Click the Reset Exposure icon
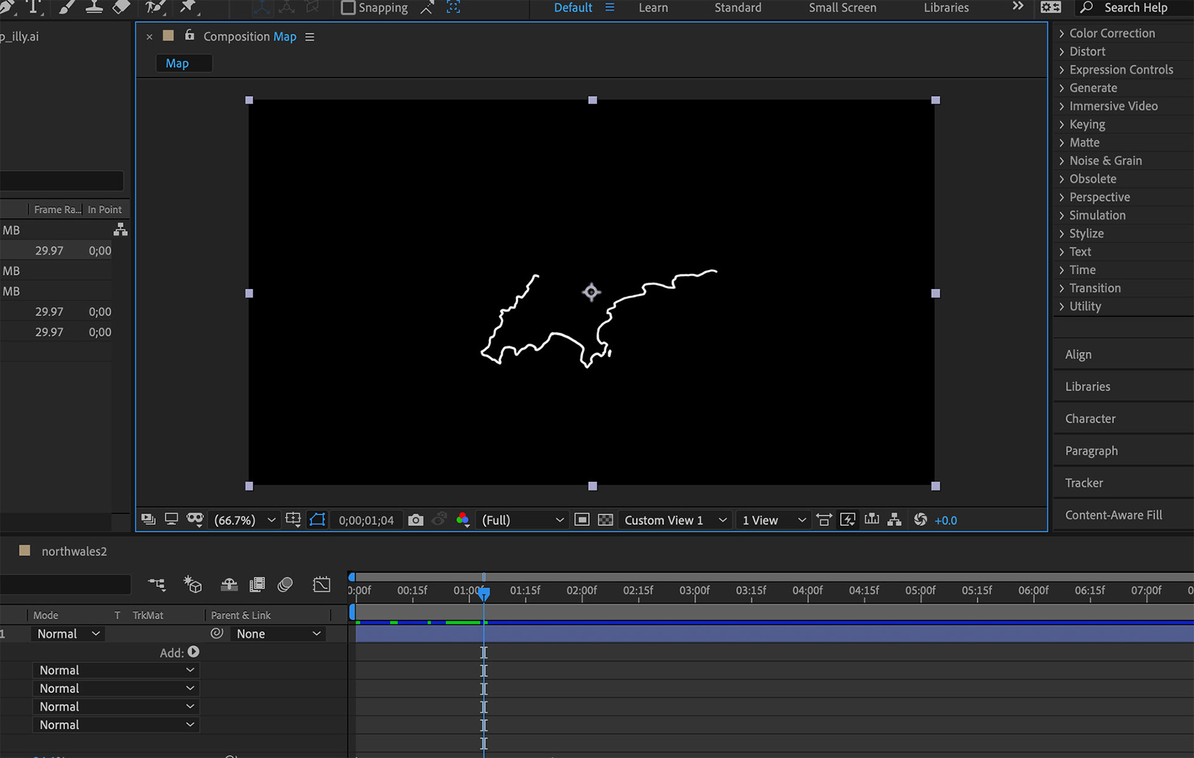This screenshot has height=758, width=1194. (x=920, y=520)
